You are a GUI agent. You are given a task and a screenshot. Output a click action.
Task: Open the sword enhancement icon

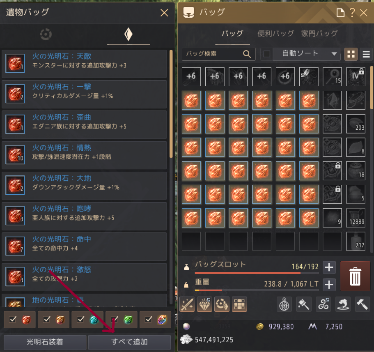point(187,304)
